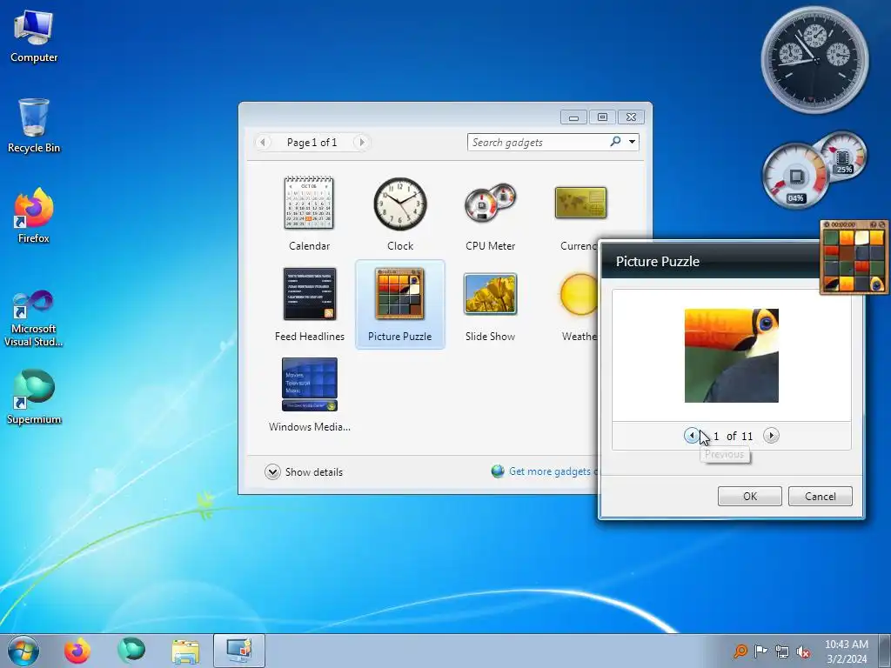This screenshot has height=668, width=891.
Task: Click the analog Clock desktop gadget
Action: point(814,60)
